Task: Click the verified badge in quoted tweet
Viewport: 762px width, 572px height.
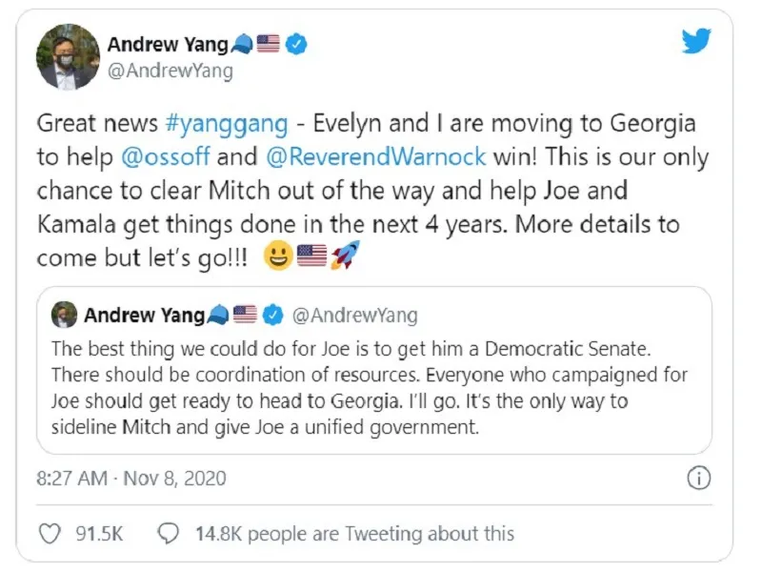Action: 271,315
